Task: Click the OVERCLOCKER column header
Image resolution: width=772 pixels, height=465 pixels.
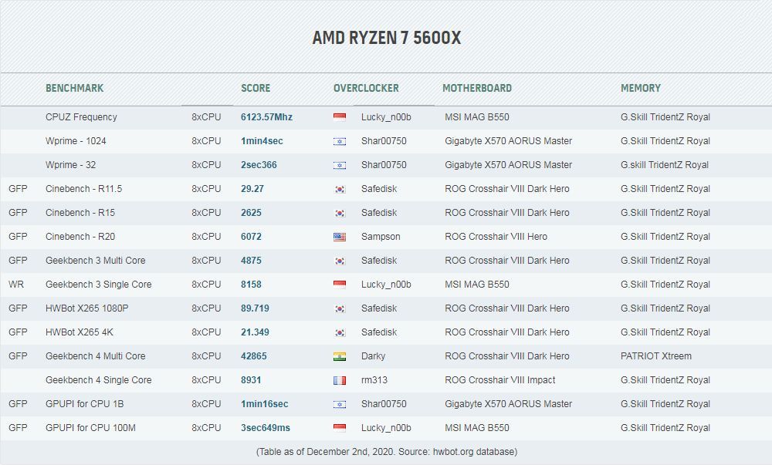Action: point(366,88)
